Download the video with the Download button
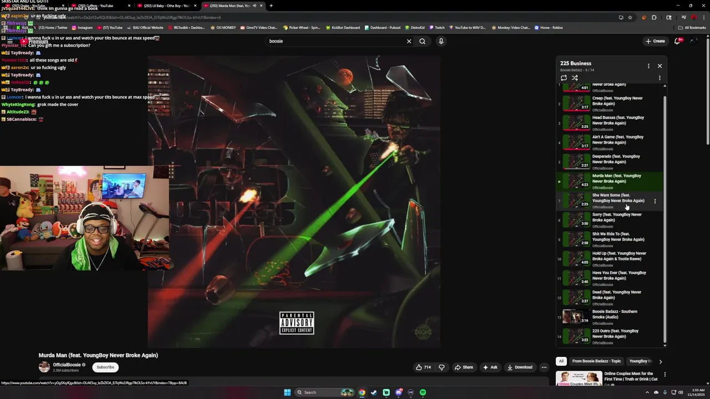 520,367
